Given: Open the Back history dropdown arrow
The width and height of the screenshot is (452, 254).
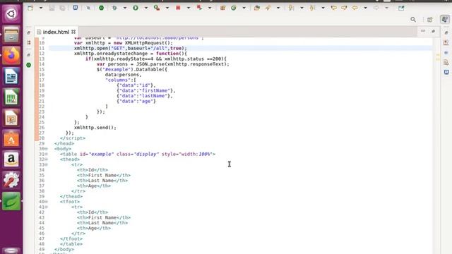Looking at the screenshot, I should tap(365, 8).
